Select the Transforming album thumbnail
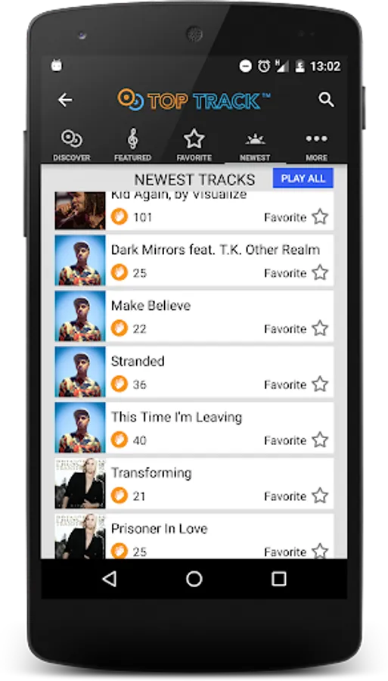The image size is (388, 681). [x=80, y=484]
